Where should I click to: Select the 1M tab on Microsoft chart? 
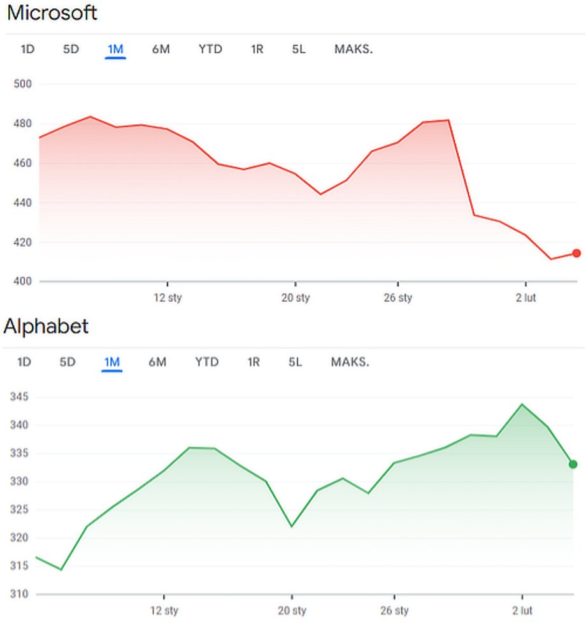(115, 49)
